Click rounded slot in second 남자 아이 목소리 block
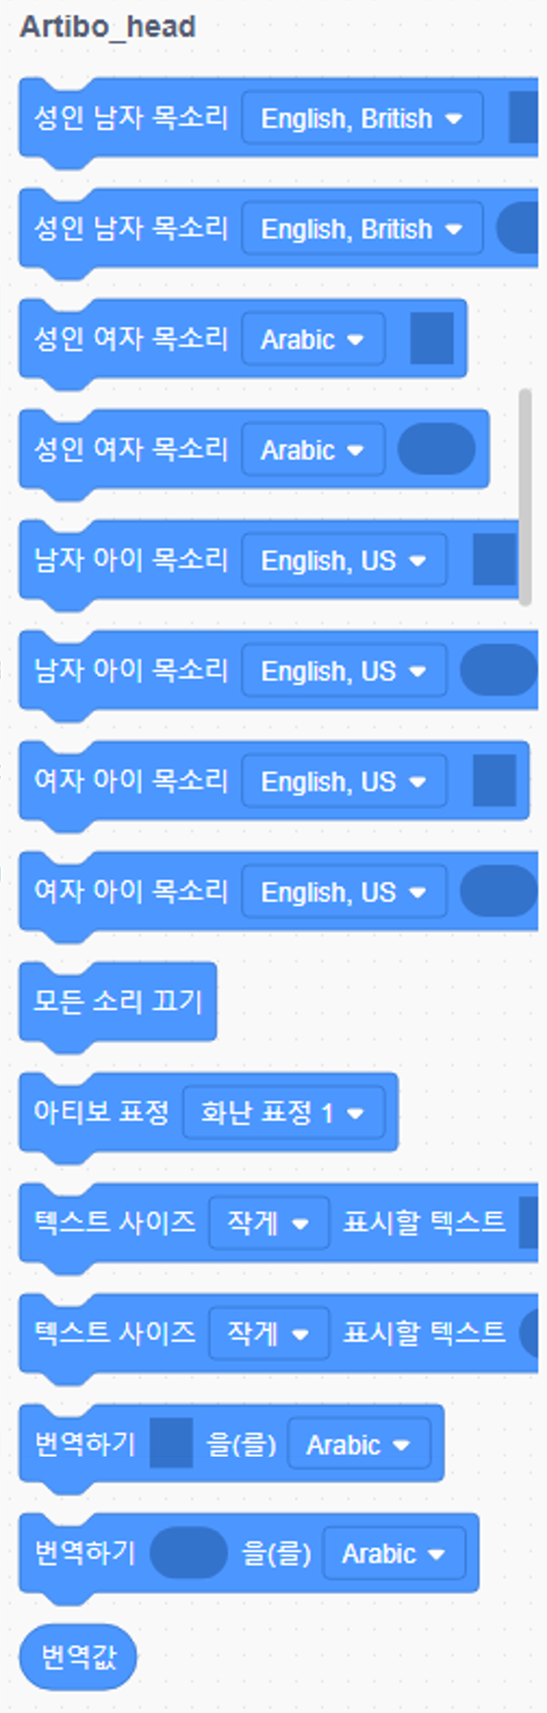The image size is (547, 1713). click(499, 670)
